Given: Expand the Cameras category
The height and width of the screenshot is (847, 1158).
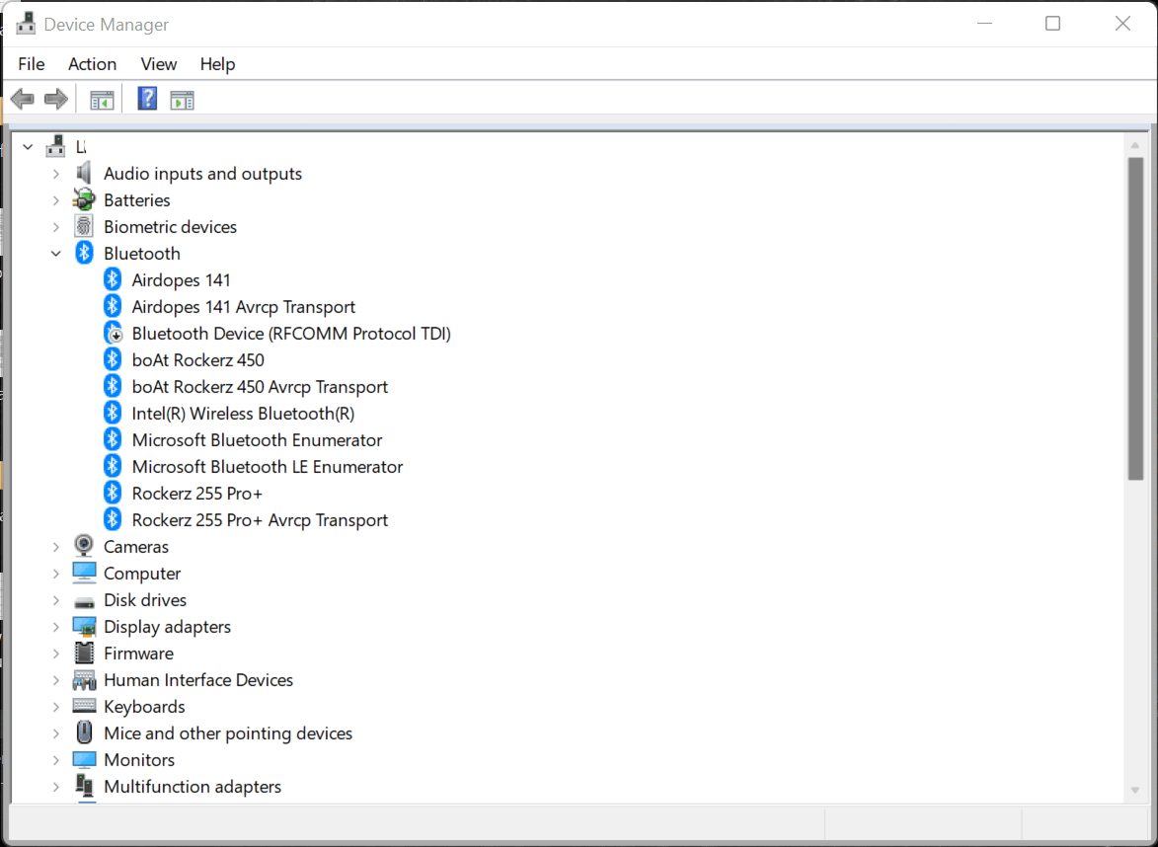Looking at the screenshot, I should click(x=56, y=547).
